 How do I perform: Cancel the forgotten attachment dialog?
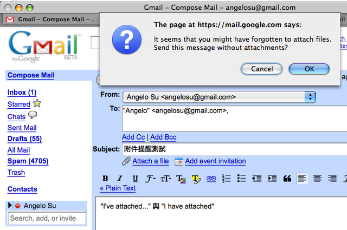tap(261, 69)
